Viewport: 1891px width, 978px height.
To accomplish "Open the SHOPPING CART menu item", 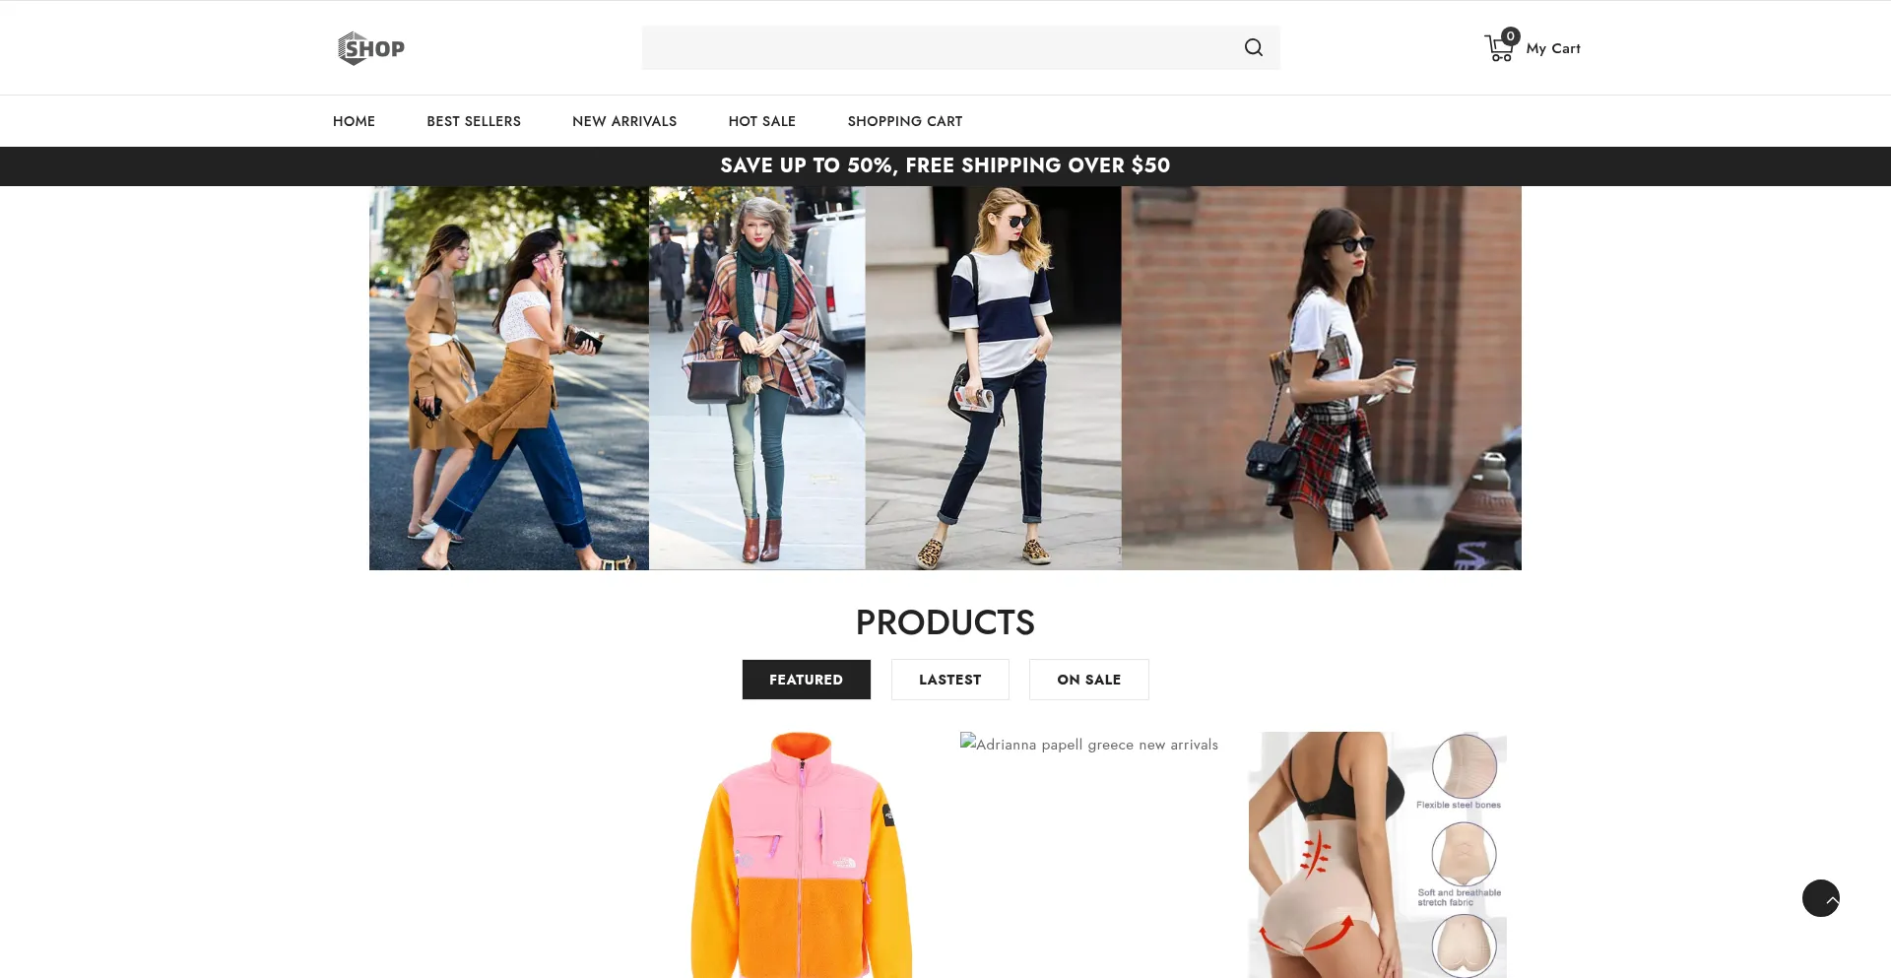I will [905, 121].
